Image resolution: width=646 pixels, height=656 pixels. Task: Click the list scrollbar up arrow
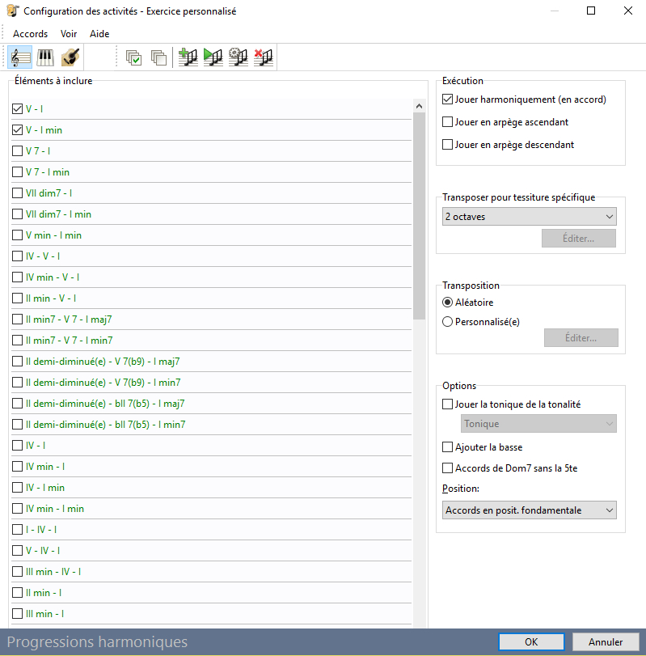click(419, 106)
